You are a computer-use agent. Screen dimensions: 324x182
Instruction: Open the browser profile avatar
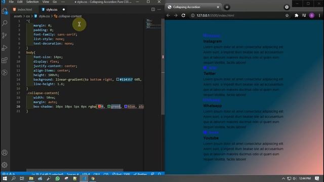click(x=312, y=16)
